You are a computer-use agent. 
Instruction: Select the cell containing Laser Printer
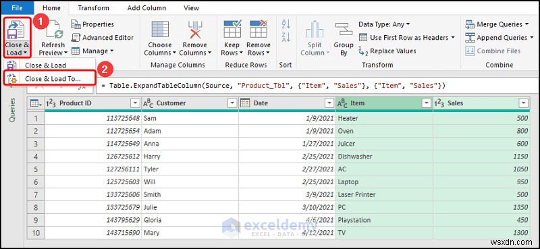(x=384, y=194)
